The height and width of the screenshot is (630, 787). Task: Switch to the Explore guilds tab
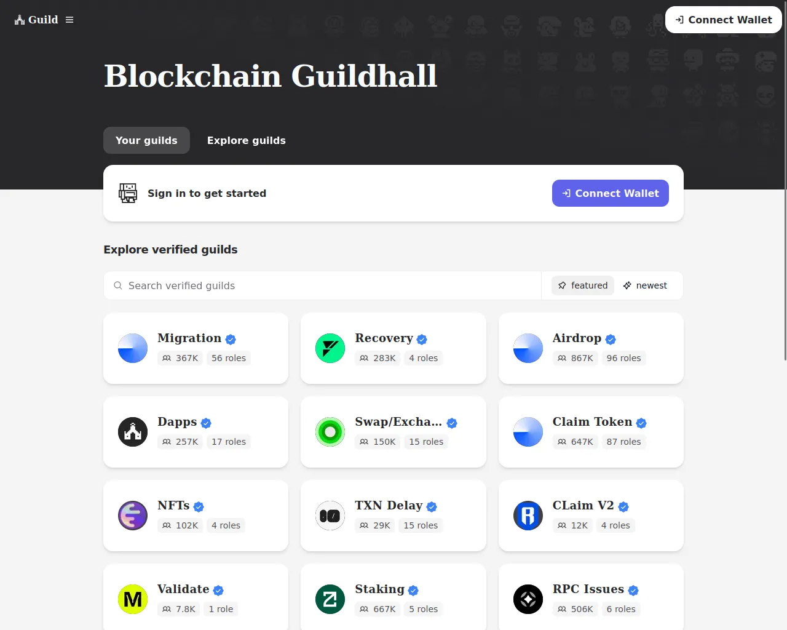[247, 140]
